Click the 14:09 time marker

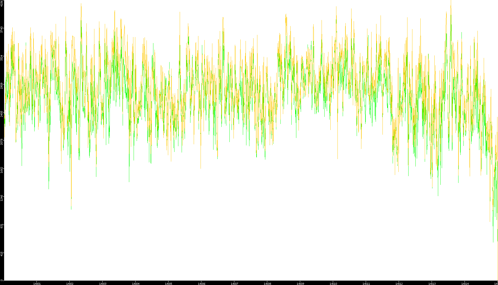pos(300,284)
